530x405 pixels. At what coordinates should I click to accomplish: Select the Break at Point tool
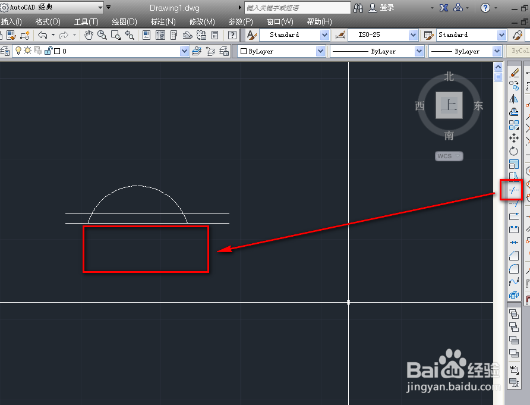click(x=514, y=216)
